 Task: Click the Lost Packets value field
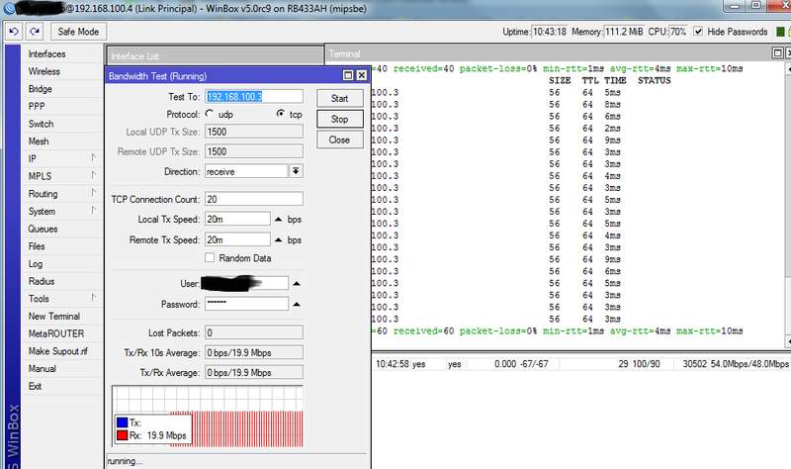254,332
